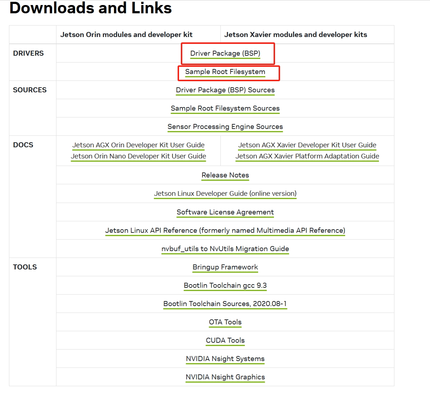The height and width of the screenshot is (402, 430).
Task: Click the Downloads and Links heading
Action: (91, 8)
